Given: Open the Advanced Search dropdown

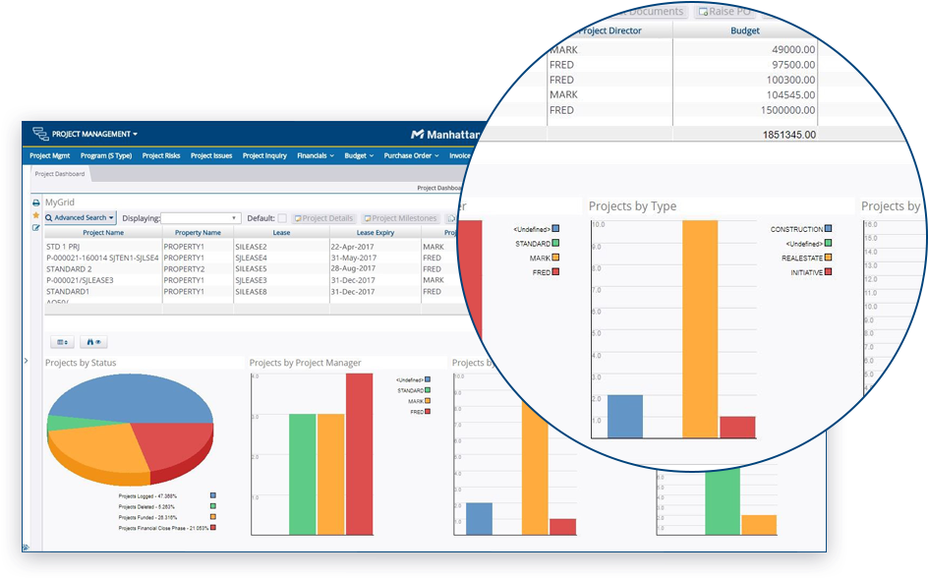Looking at the screenshot, I should [81, 218].
